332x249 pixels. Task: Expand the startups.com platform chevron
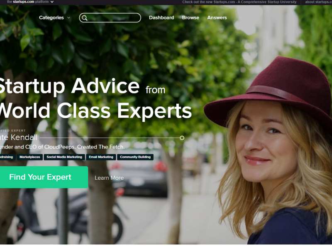point(52,2)
